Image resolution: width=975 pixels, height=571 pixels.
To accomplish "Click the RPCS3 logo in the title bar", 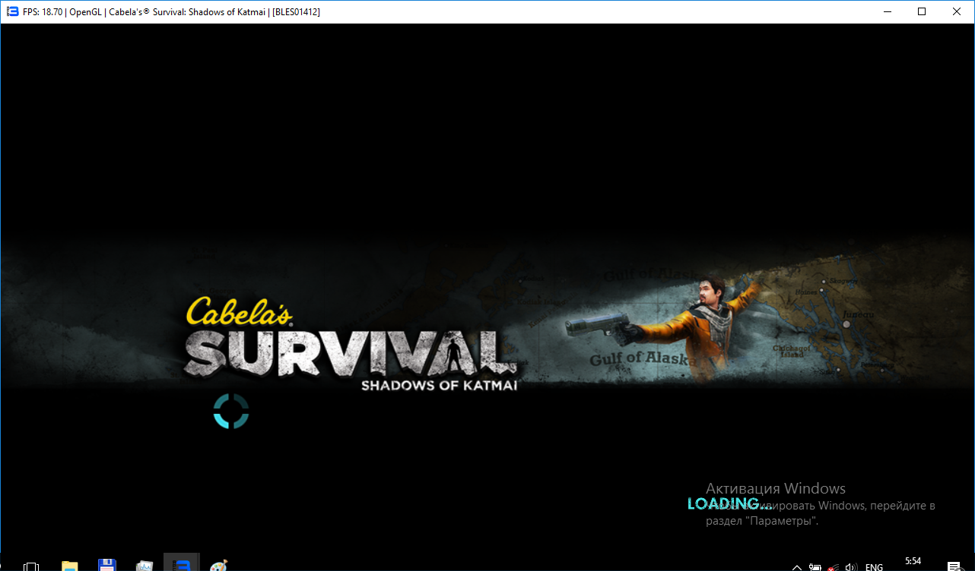I will [12, 11].
